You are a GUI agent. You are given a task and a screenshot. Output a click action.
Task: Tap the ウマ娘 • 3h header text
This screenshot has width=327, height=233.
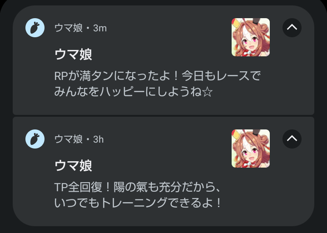click(x=79, y=139)
